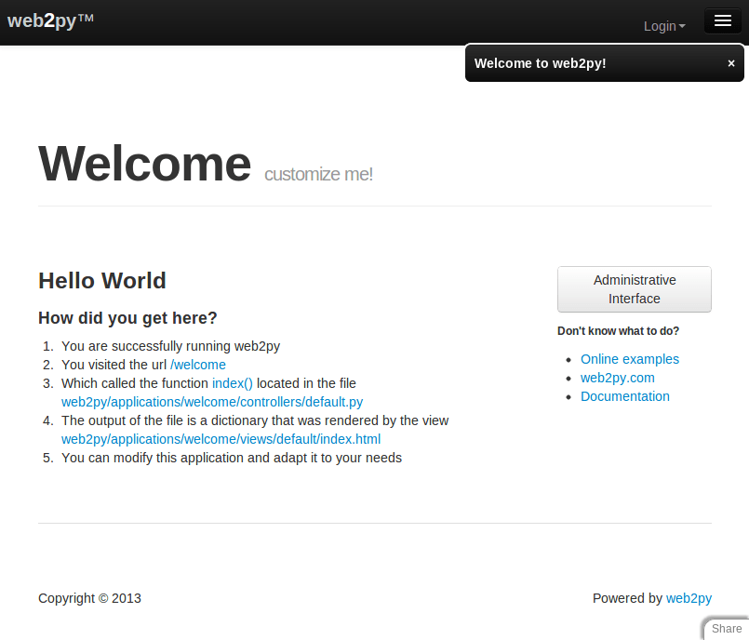Expand the Login dropdown
Image resolution: width=749 pixels, height=640 pixels.
tap(664, 26)
